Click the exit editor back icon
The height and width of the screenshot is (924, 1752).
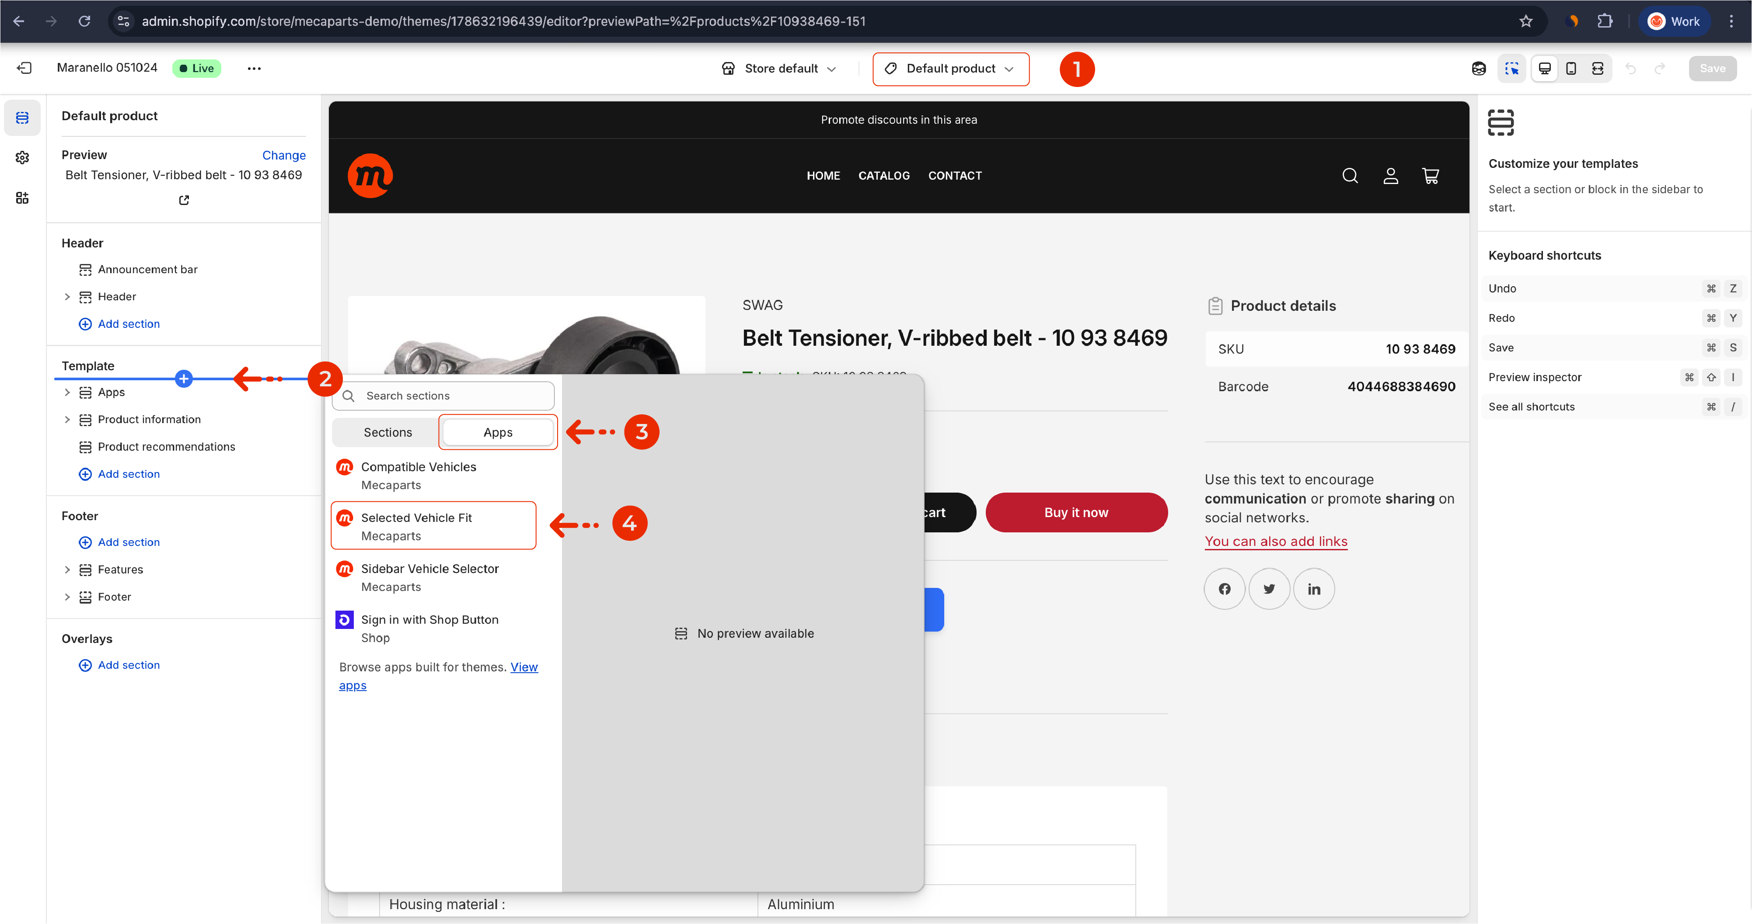point(24,68)
